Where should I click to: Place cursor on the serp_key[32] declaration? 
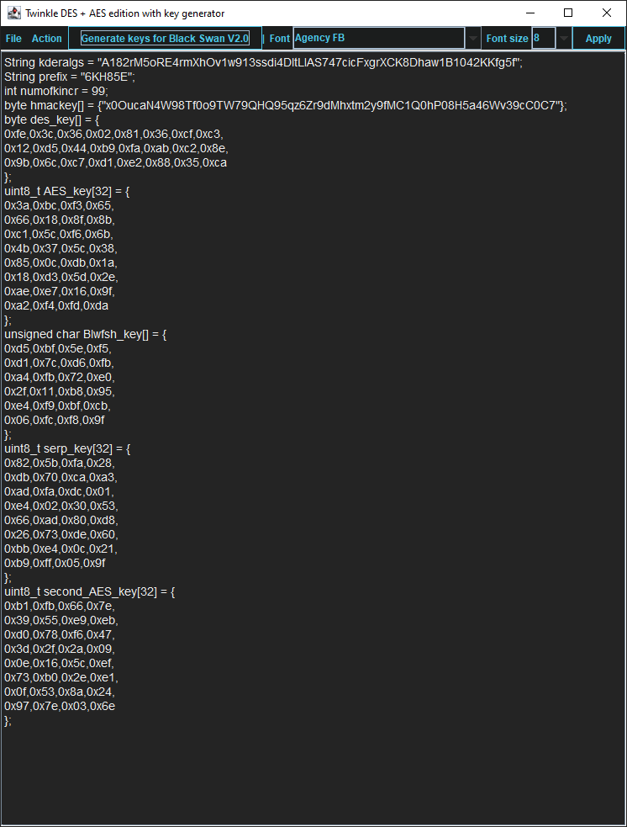pos(69,449)
